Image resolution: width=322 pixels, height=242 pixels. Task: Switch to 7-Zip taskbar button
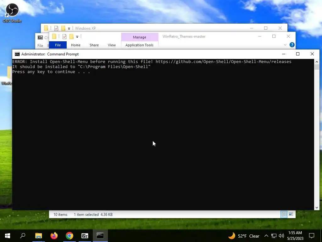tap(85, 236)
